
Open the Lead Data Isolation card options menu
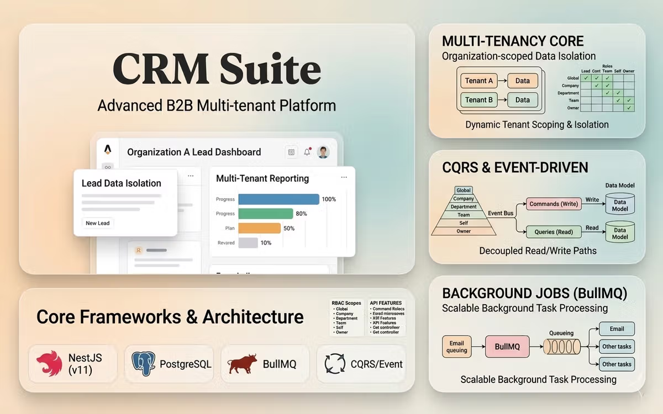click(x=190, y=176)
